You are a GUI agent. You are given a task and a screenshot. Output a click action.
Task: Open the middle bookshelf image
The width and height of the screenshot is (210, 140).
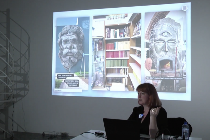point(117,52)
